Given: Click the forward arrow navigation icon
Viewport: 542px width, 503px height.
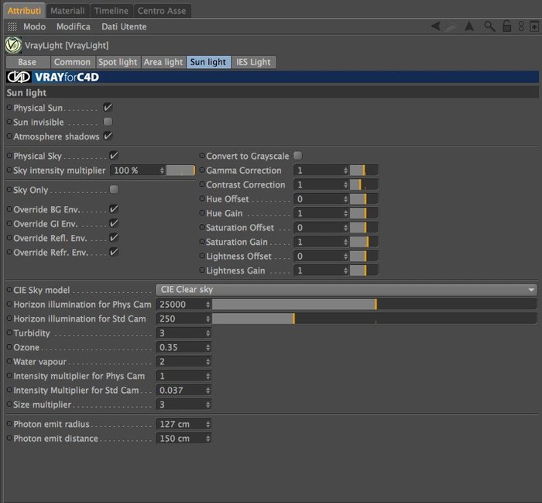Looking at the screenshot, I should (x=451, y=26).
